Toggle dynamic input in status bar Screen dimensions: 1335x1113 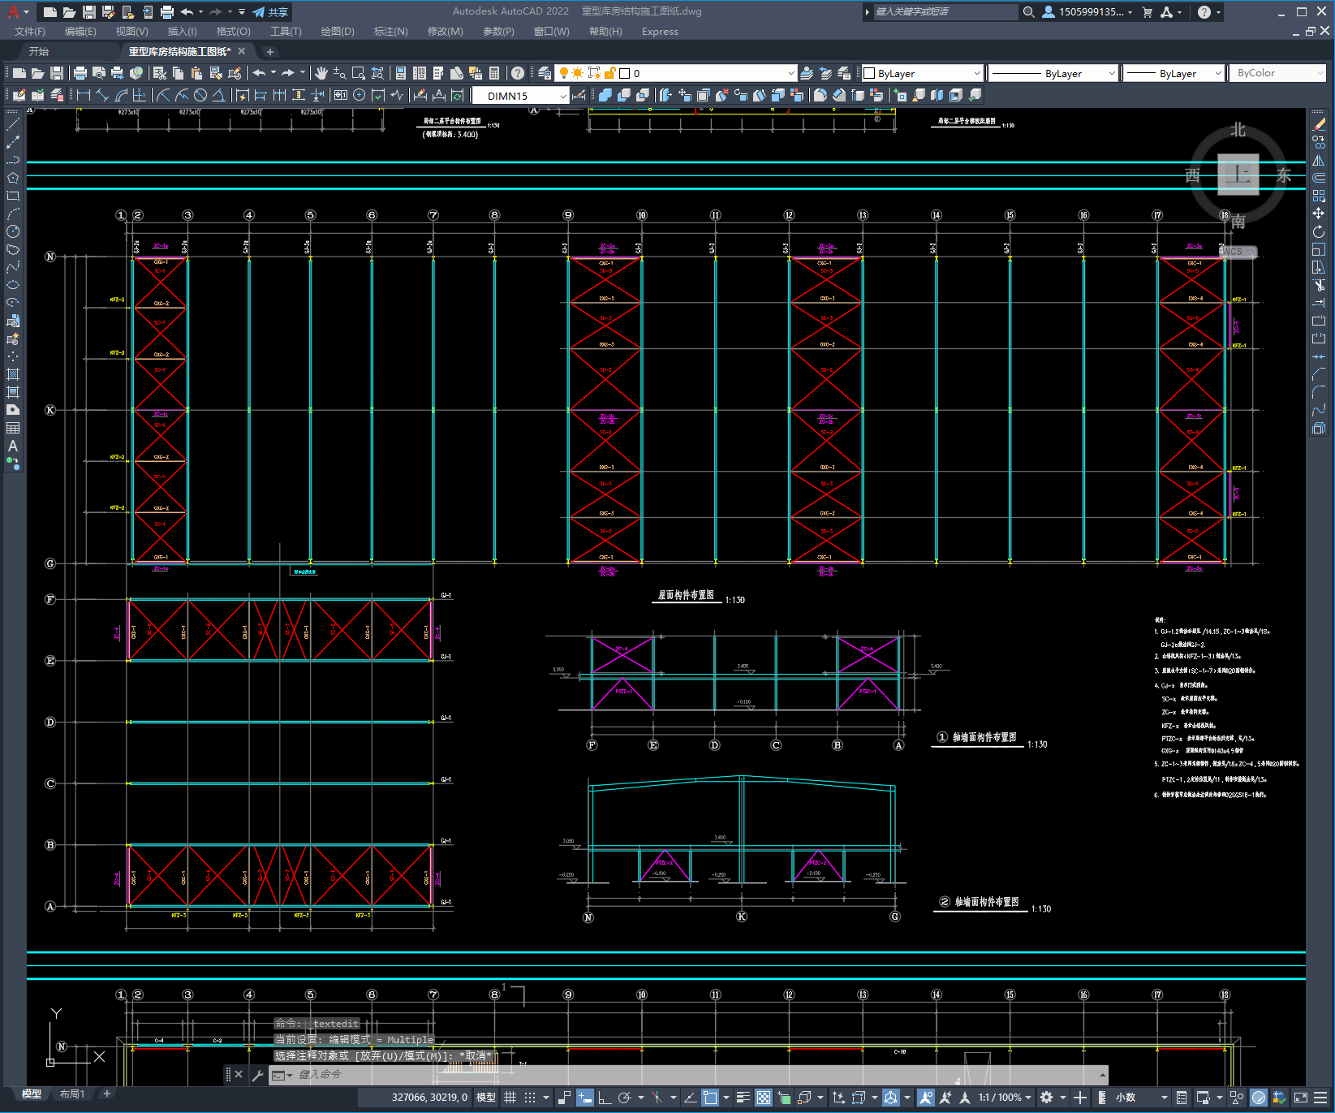(585, 1098)
